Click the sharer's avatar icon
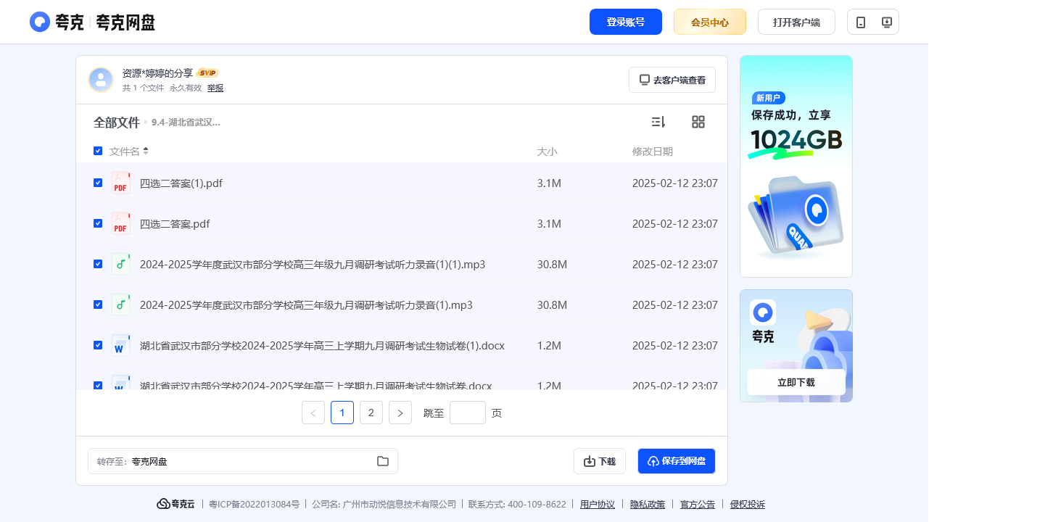The image size is (1053, 522). 101,80
